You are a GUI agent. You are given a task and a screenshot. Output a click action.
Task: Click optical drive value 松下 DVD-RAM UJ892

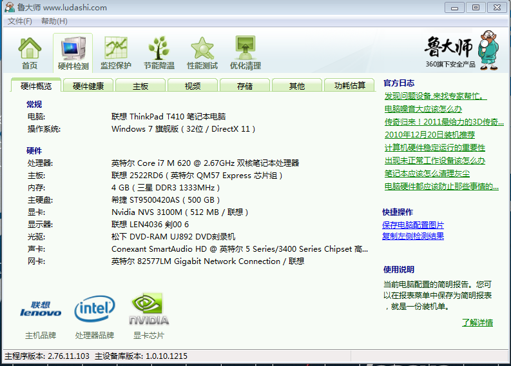[173, 237]
